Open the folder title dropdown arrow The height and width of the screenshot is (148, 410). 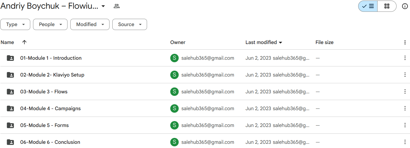[103, 6]
